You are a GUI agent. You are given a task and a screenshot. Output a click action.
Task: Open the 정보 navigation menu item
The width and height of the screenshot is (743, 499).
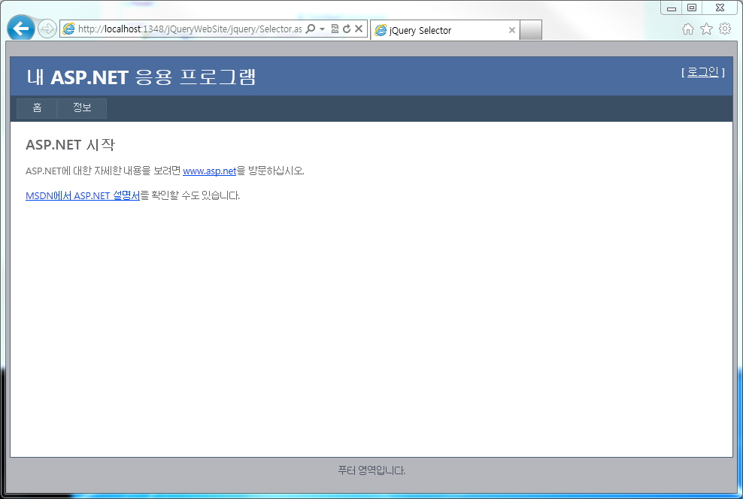(x=82, y=108)
